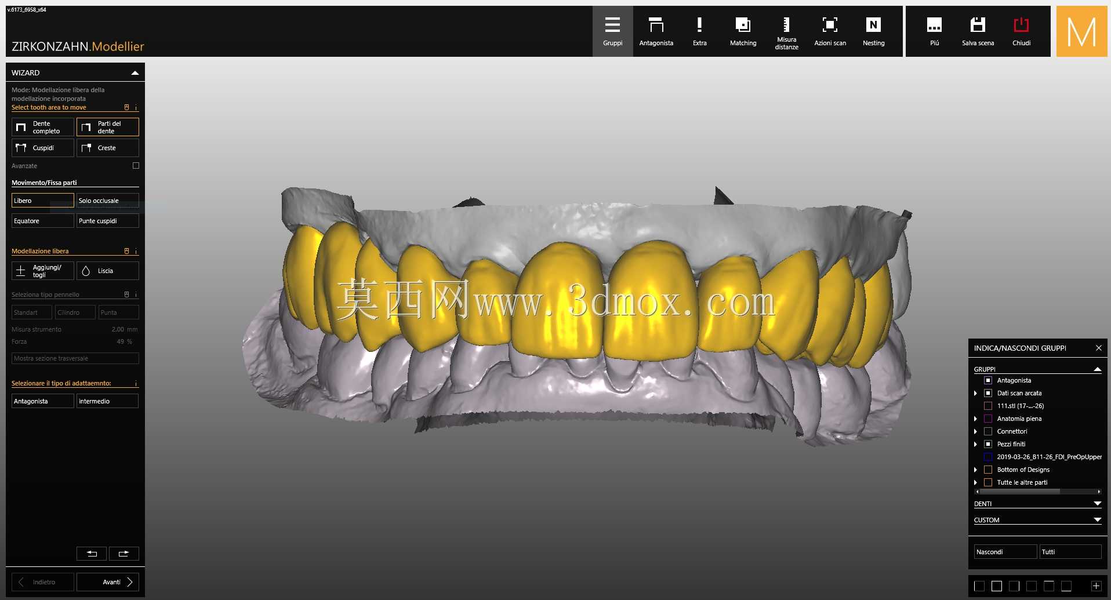Image resolution: width=1111 pixels, height=600 pixels.
Task: Open the Azioni scan tool
Action: click(830, 31)
